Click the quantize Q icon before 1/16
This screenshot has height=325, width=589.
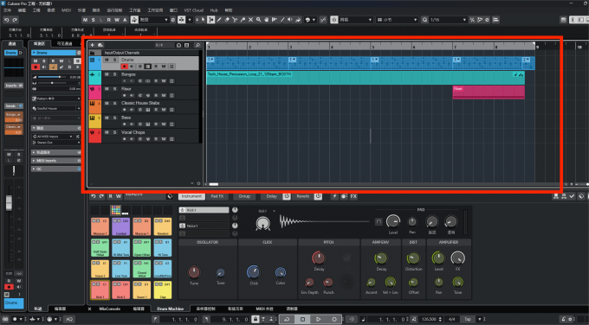424,20
